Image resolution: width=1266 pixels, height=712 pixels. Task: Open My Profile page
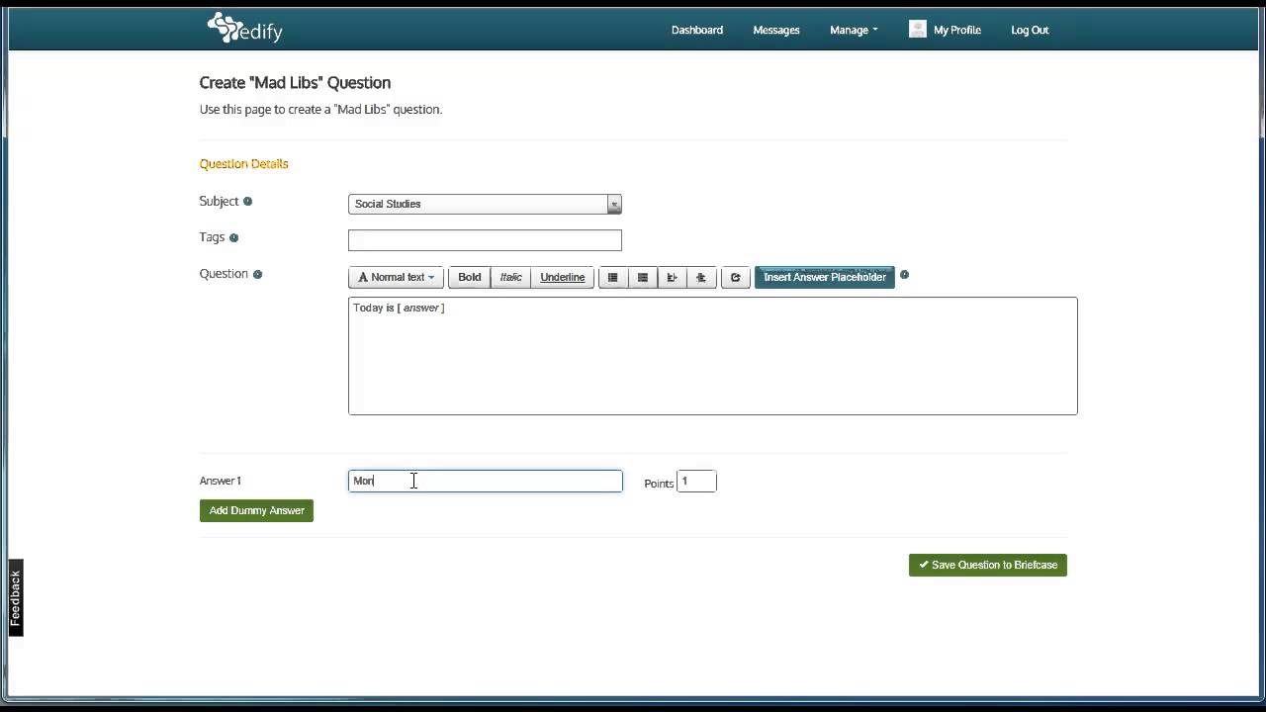[957, 30]
